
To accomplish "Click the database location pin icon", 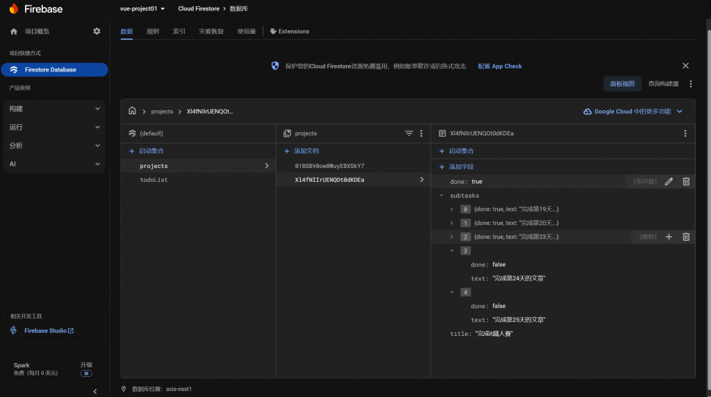I will pos(124,389).
